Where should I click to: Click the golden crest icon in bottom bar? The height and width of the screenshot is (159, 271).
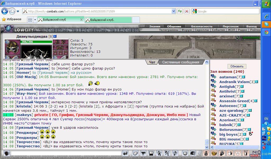pyautogui.click(x=214, y=153)
